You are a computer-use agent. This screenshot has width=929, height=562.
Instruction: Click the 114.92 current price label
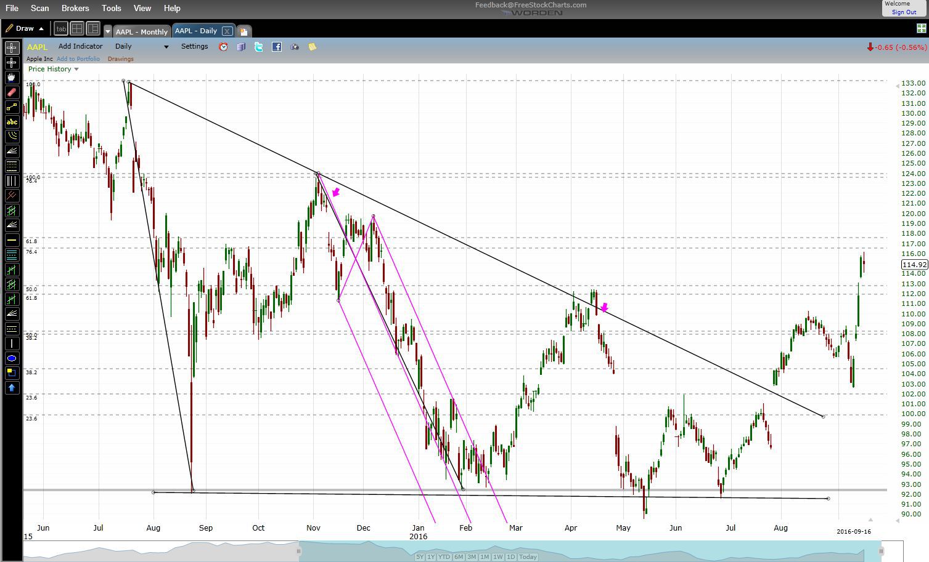click(x=914, y=264)
